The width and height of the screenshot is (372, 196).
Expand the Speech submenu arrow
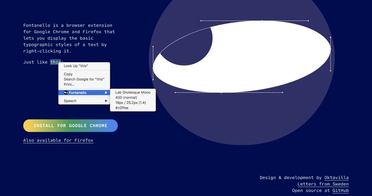(106, 101)
